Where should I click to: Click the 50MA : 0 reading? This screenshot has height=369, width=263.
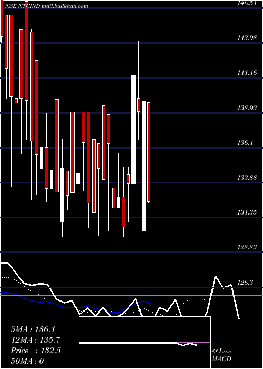click(27, 361)
